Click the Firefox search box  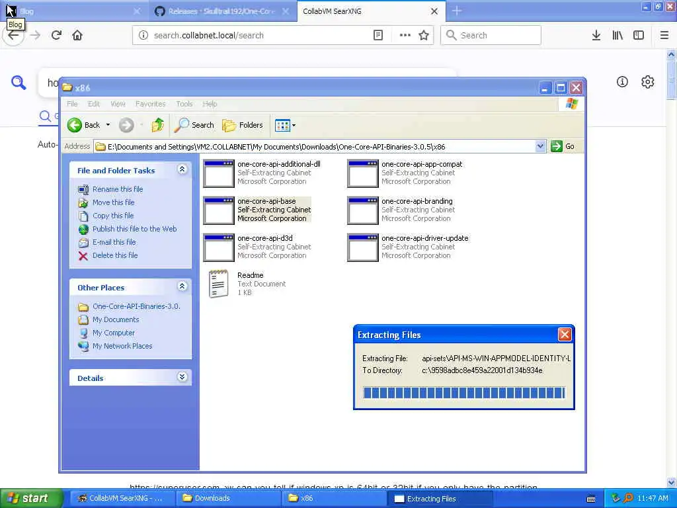coord(491,35)
